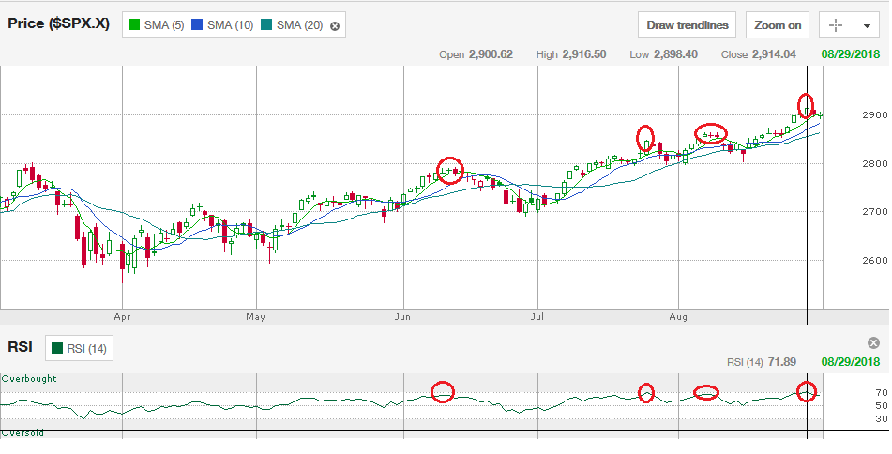Click the Overbought label
892x454 pixels.
30,379
